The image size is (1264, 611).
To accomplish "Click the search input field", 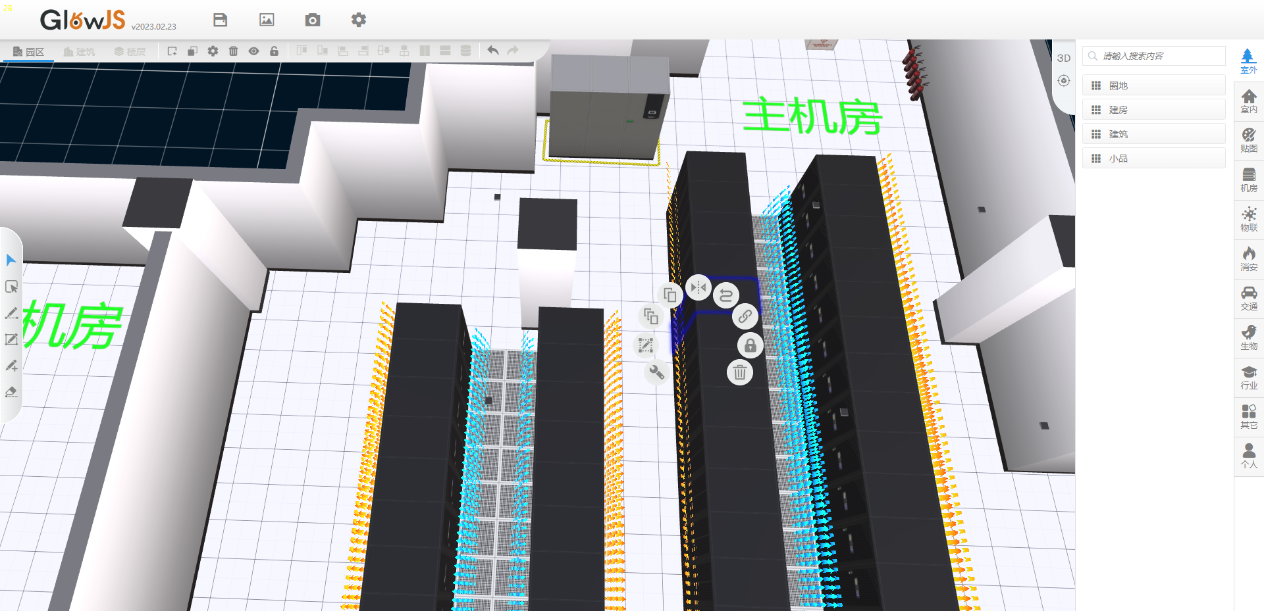I will (x=1159, y=56).
